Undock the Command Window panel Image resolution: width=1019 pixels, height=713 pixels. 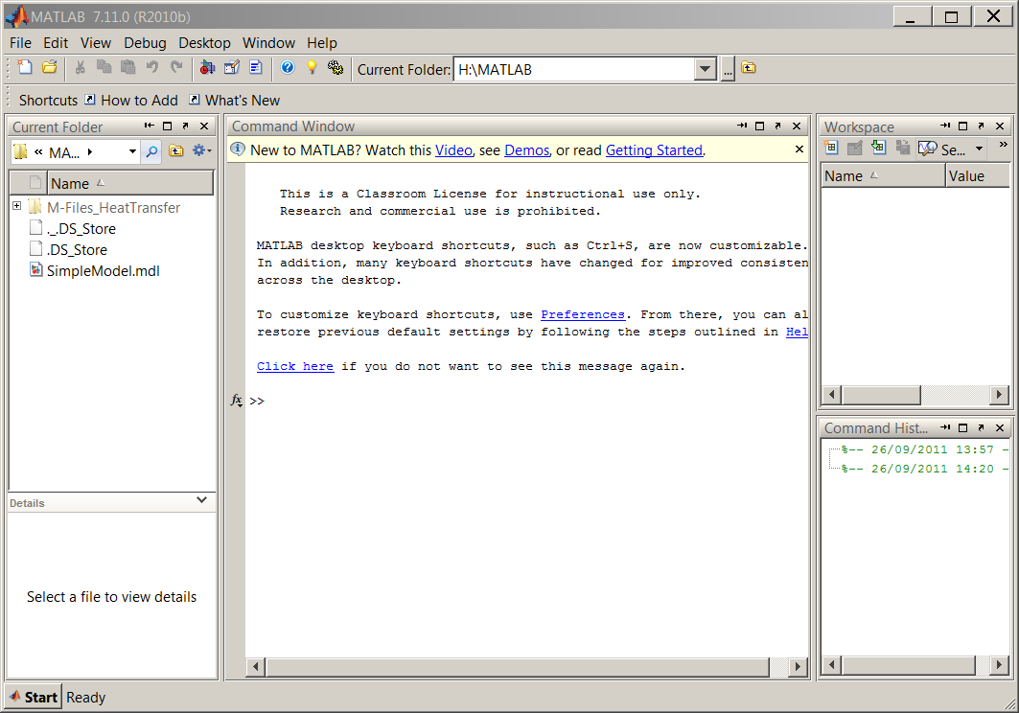[x=777, y=126]
